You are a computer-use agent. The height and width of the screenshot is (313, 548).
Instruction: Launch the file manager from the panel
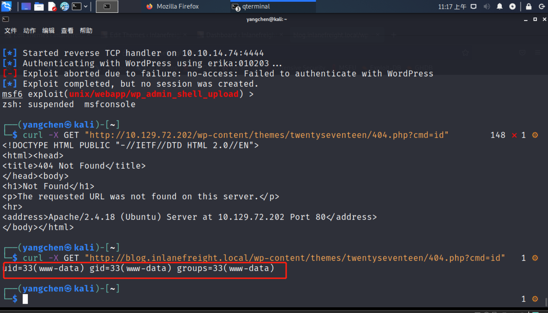(39, 6)
